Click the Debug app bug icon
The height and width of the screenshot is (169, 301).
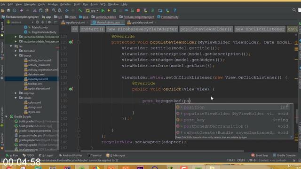(x=115, y=10)
